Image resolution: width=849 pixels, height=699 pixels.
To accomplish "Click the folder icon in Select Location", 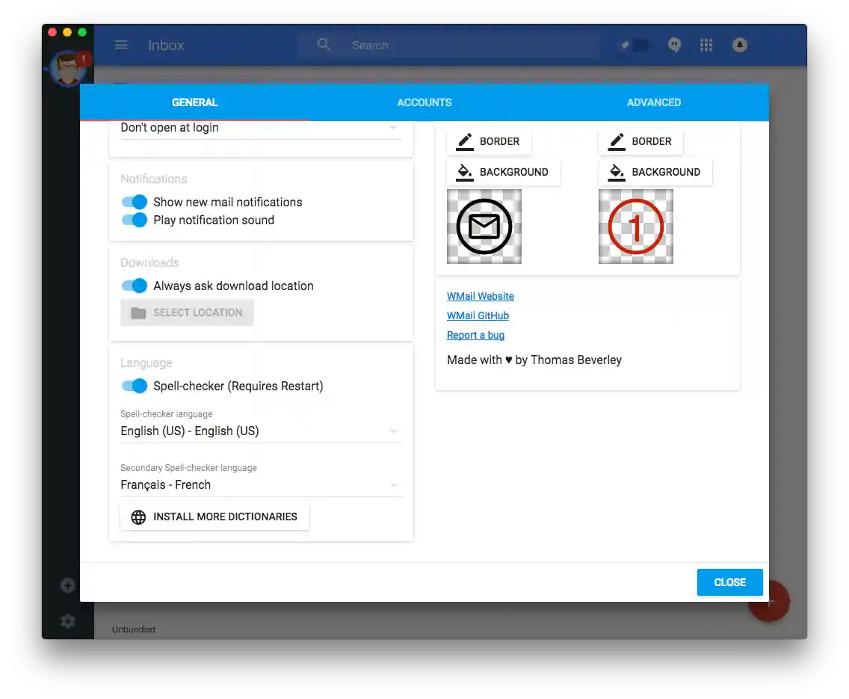I will point(138,313).
